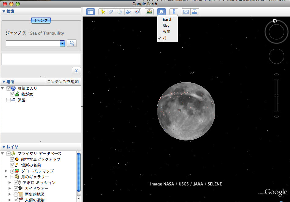The height and width of the screenshot is (202, 290).
Task: Click the magnifier search button
Action: click(x=72, y=43)
